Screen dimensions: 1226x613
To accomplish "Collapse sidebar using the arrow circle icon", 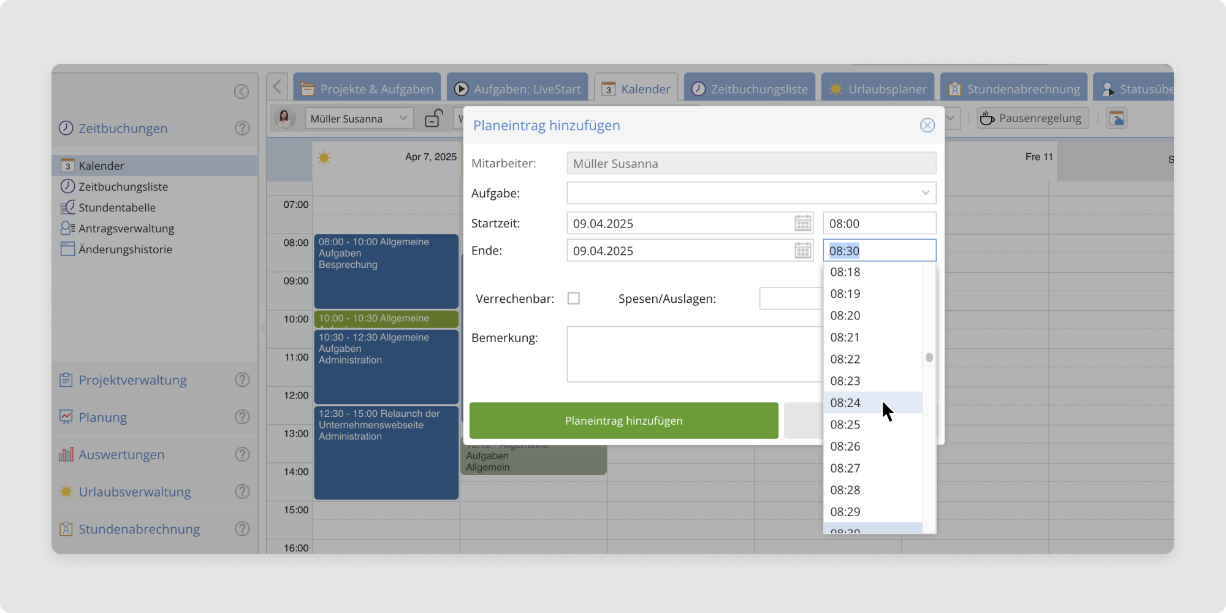I will click(242, 91).
